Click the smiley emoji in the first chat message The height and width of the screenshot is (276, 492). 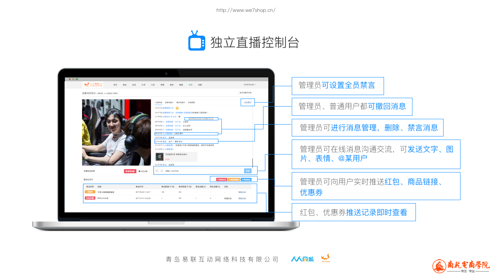pyautogui.click(x=177, y=108)
